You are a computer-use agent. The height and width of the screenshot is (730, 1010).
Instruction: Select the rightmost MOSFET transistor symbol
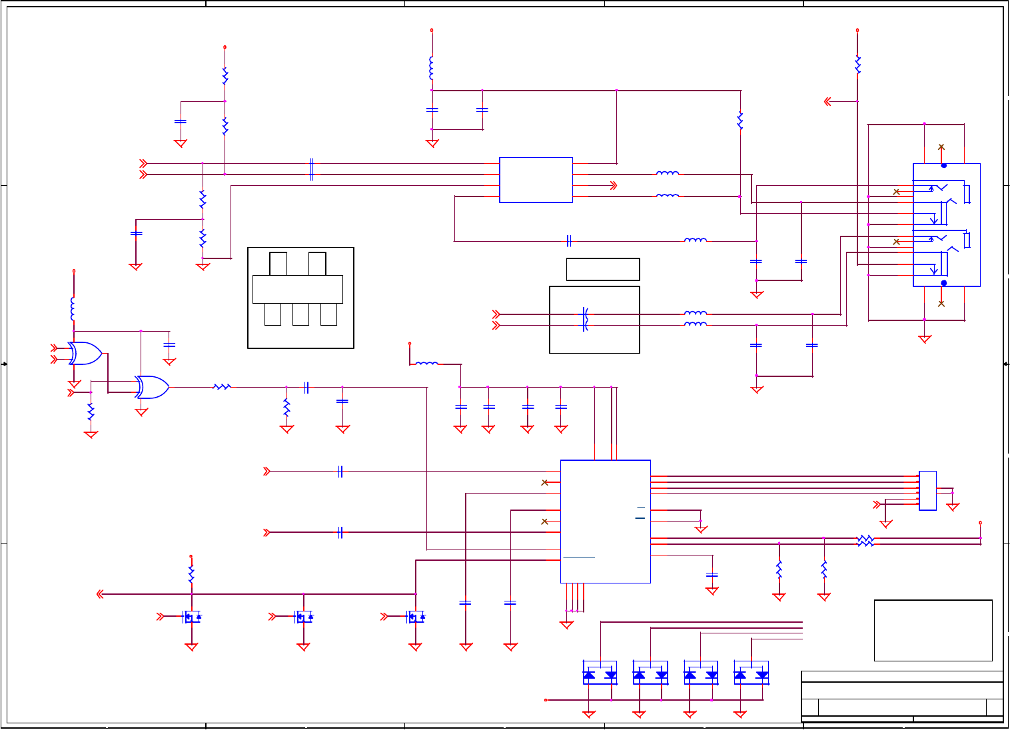coord(416,617)
